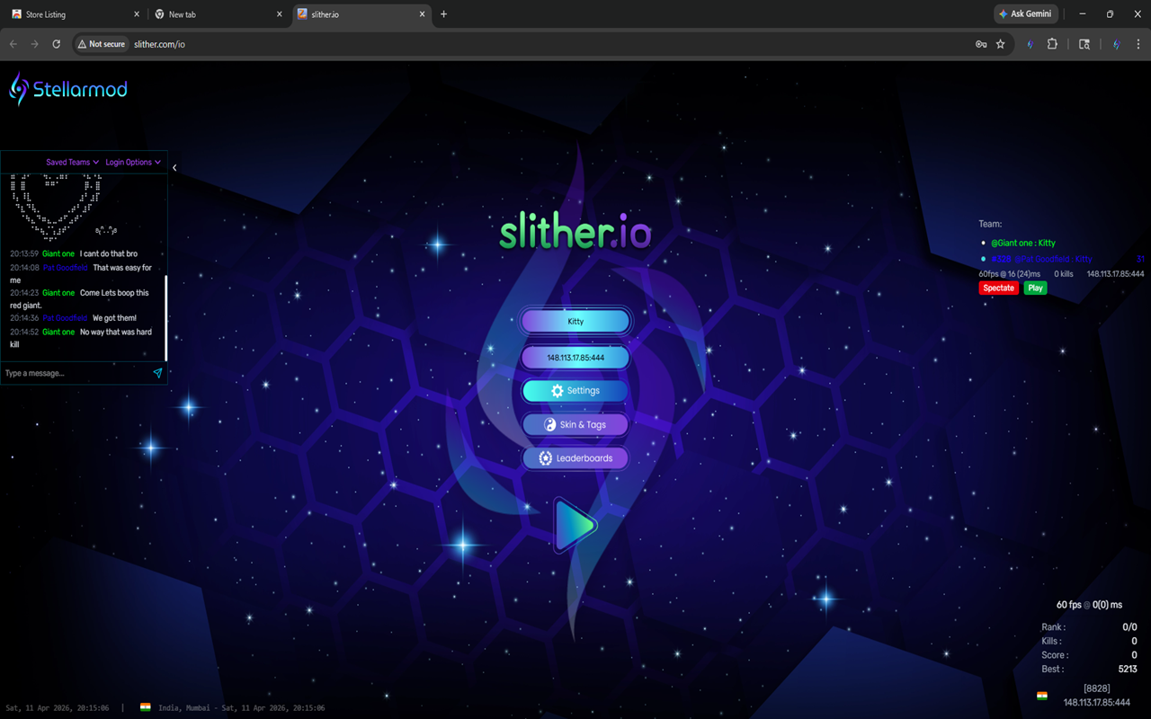Collapse the chat panel with arrow

point(174,168)
